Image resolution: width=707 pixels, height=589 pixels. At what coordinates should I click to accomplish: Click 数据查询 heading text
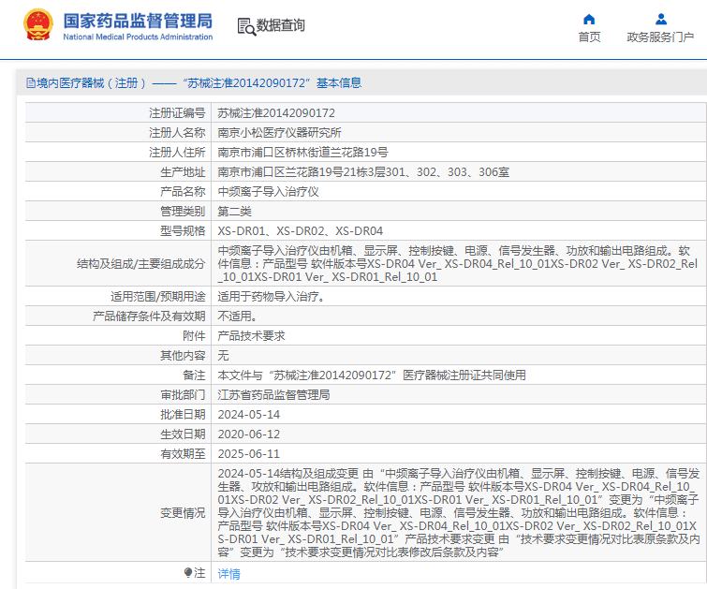tap(280, 25)
